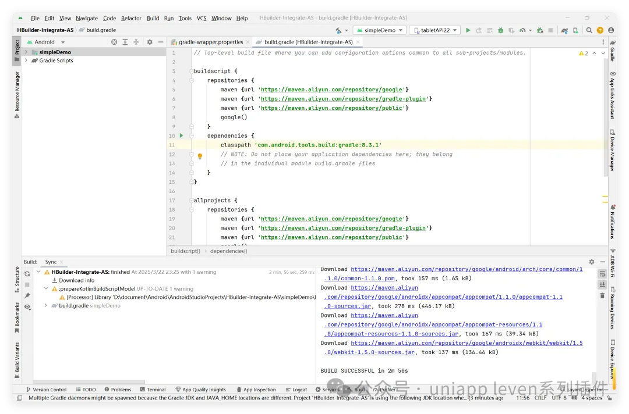Toggle the Bookmarks side panel

(17, 317)
